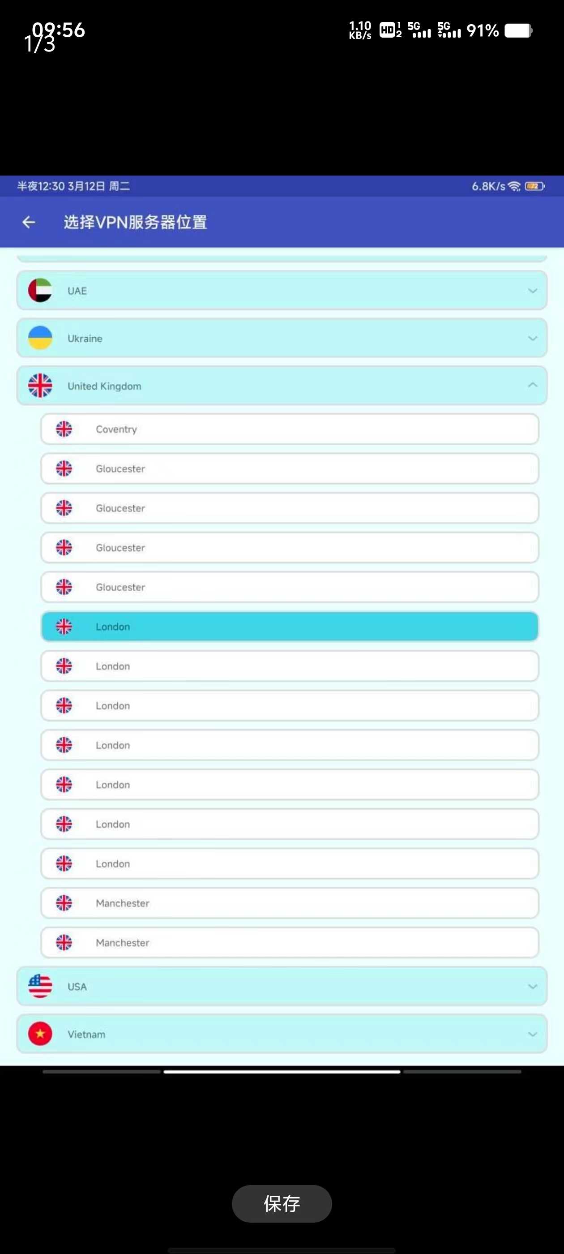564x1254 pixels.
Task: Click the 保存 save button
Action: 282,1203
